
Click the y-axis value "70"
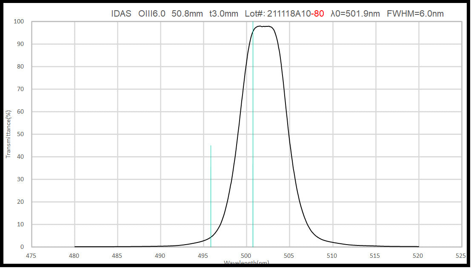(x=20, y=89)
